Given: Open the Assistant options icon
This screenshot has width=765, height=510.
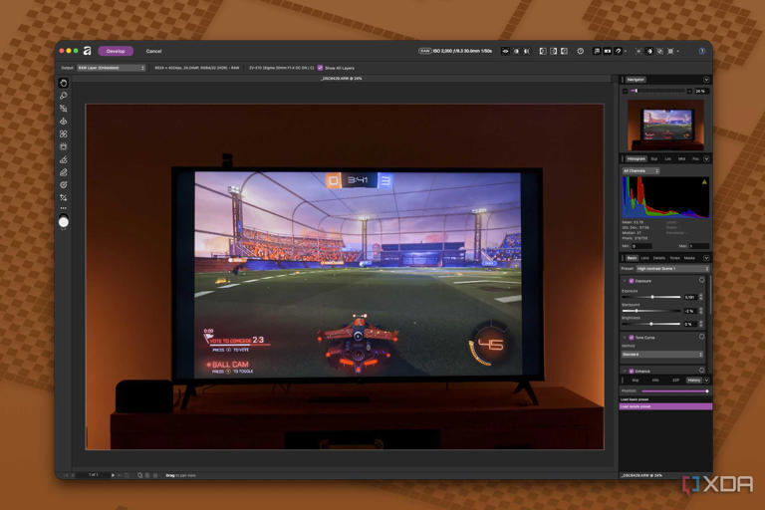Looking at the screenshot, I should pyautogui.click(x=597, y=51).
